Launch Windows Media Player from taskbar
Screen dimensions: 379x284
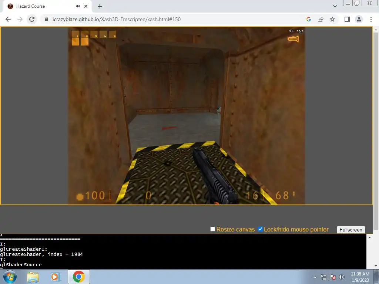(x=55, y=277)
